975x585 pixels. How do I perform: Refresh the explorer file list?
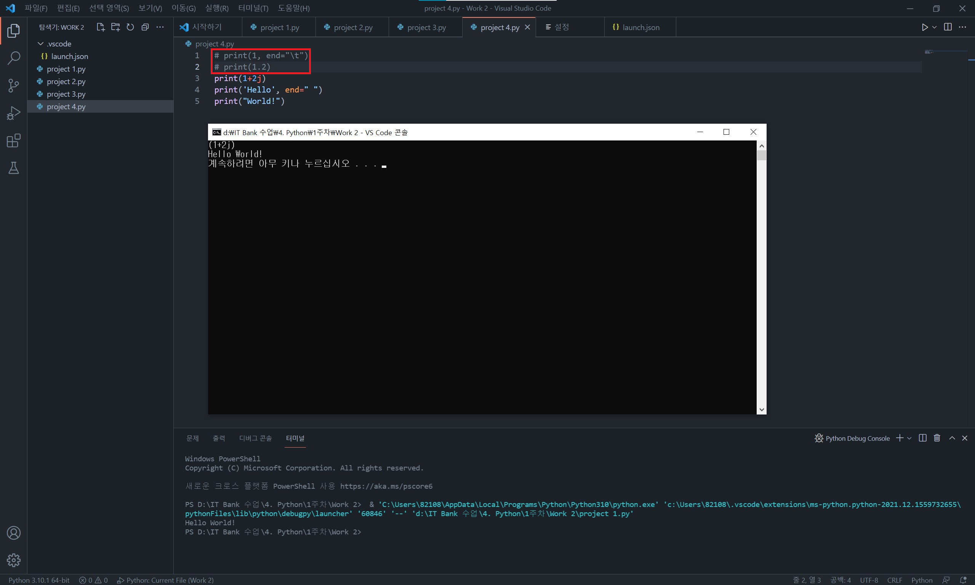pos(130,27)
